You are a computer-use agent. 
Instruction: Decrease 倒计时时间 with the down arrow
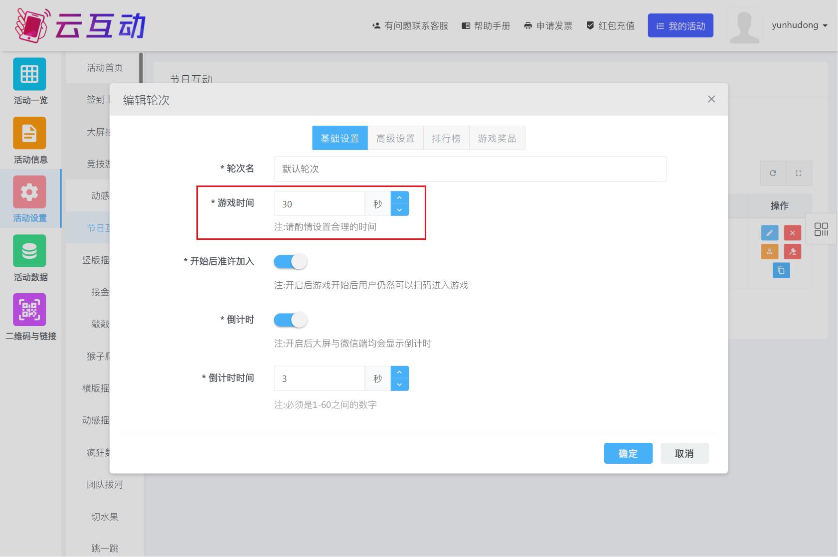399,384
